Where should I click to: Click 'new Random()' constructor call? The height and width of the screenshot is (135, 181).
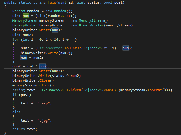(58, 11)
